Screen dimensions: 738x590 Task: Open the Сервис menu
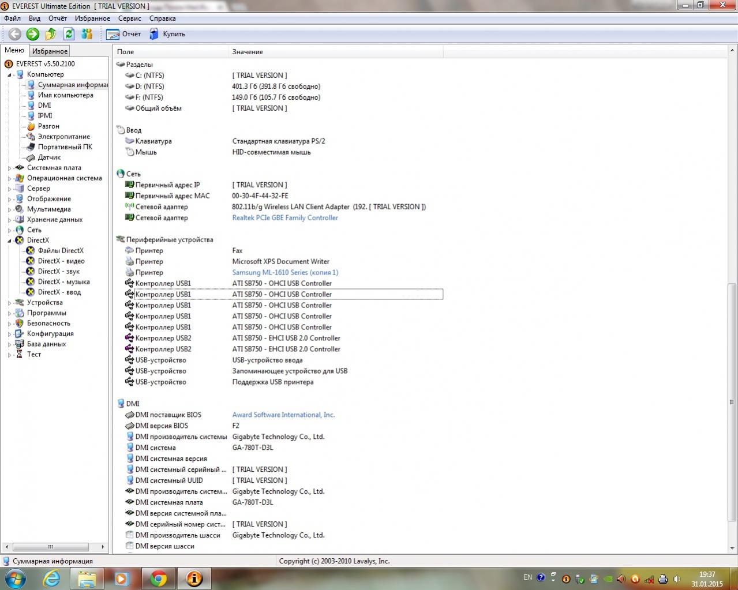pyautogui.click(x=130, y=18)
